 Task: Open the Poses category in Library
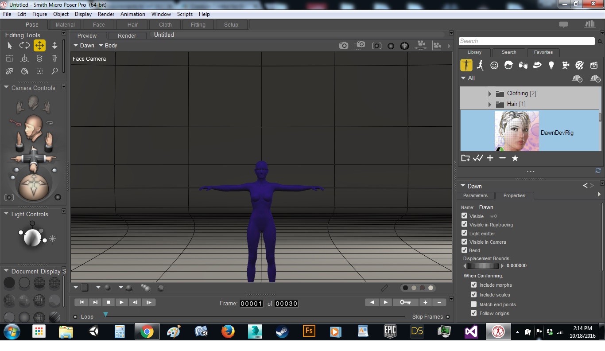[480, 66]
